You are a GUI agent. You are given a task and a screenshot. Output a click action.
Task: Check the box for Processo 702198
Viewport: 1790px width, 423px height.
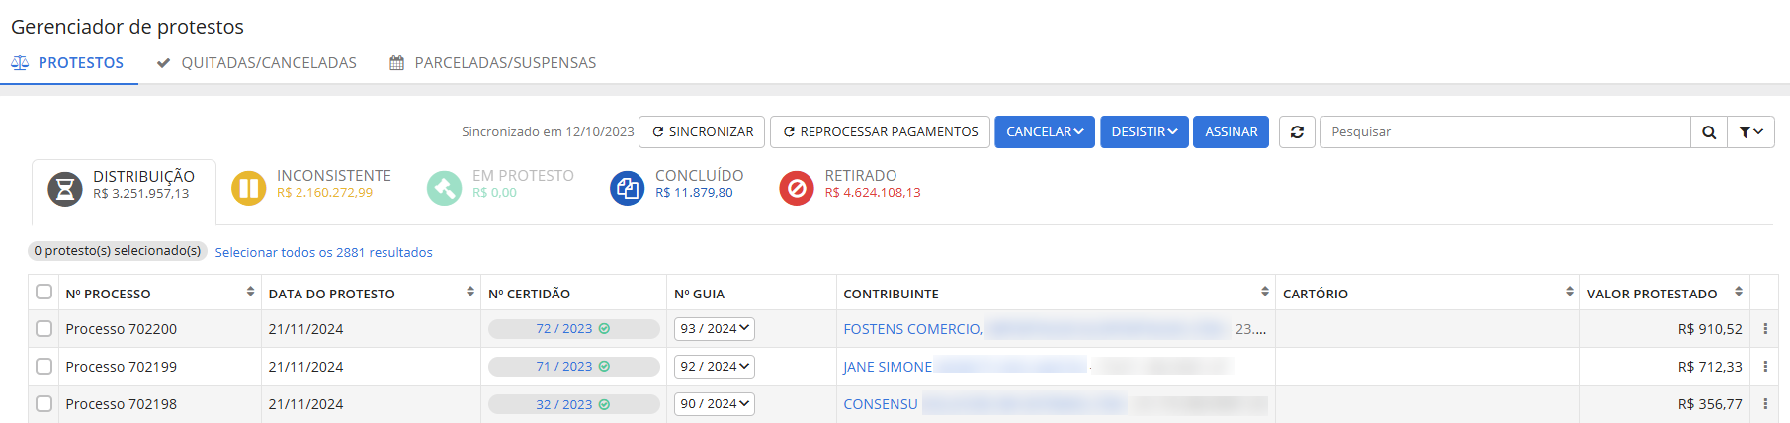tap(43, 404)
